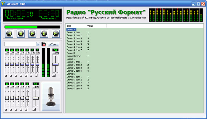This screenshot has width=207, height=119.
Task: Raise the upper master 50 value using up arrow
Action: [54, 53]
